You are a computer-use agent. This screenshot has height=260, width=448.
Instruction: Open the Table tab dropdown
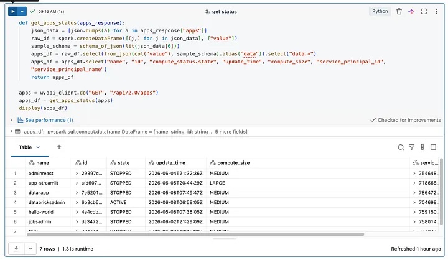click(38, 147)
